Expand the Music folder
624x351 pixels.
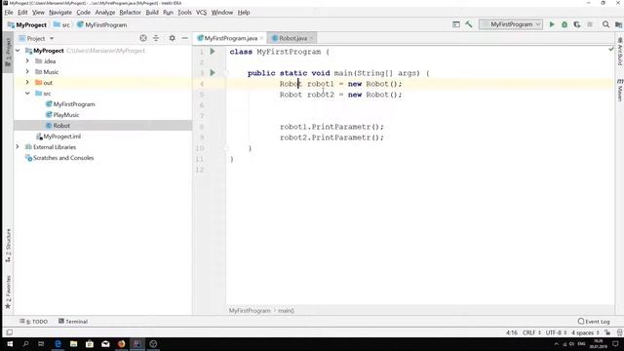tap(27, 72)
